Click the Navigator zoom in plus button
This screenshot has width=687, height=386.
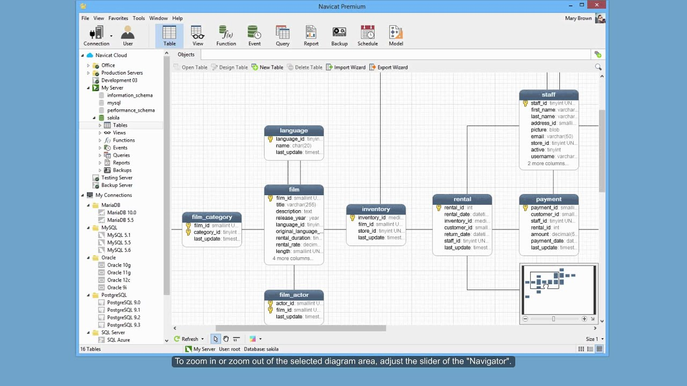click(x=584, y=319)
